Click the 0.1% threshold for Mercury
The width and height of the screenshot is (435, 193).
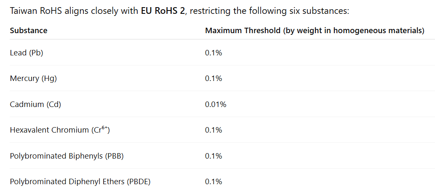pos(213,78)
